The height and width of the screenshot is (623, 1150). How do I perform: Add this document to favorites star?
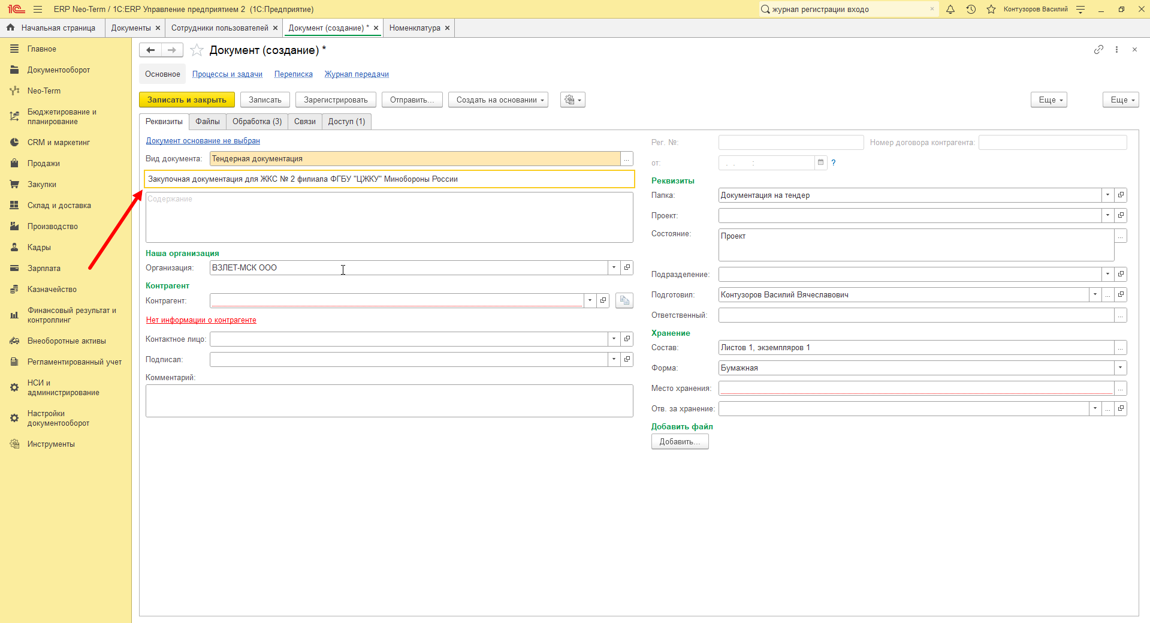click(197, 50)
